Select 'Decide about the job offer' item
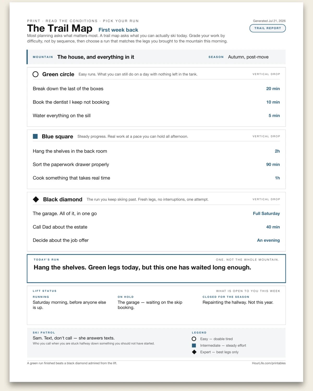 (x=156, y=240)
